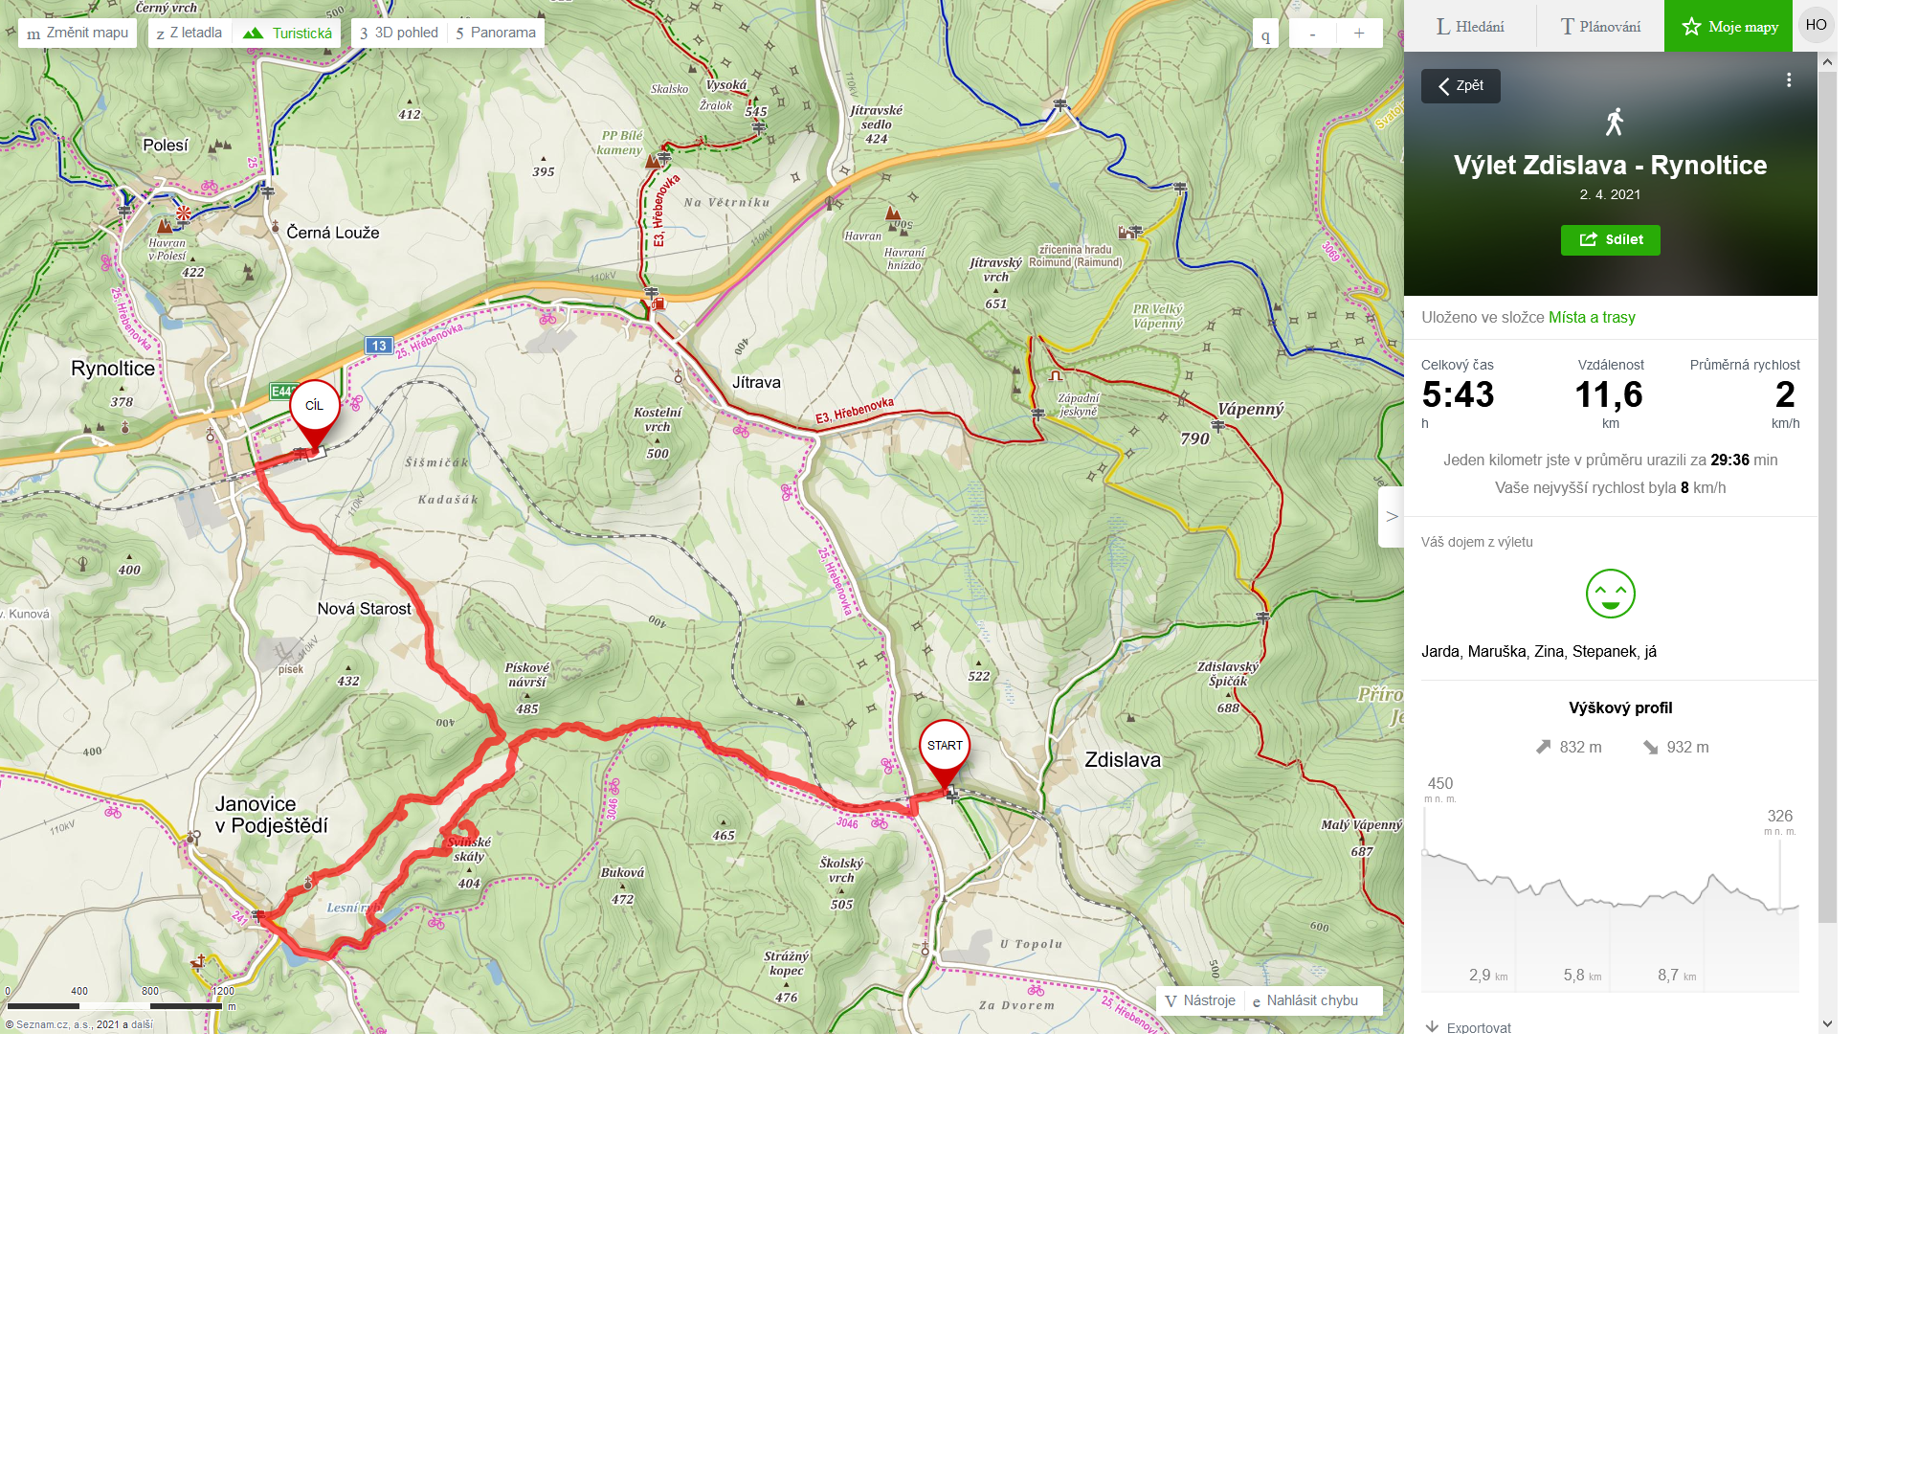Viewport: 1918px width, 1482px height.
Task: Open the three-dot options menu
Action: [x=1789, y=80]
